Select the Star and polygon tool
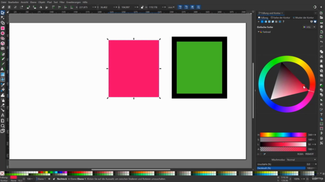Screen dimensions: 325x182 pyautogui.click(x=3, y=38)
